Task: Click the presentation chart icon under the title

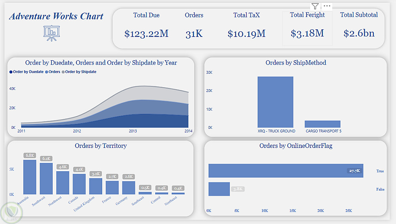Action: pos(51,33)
